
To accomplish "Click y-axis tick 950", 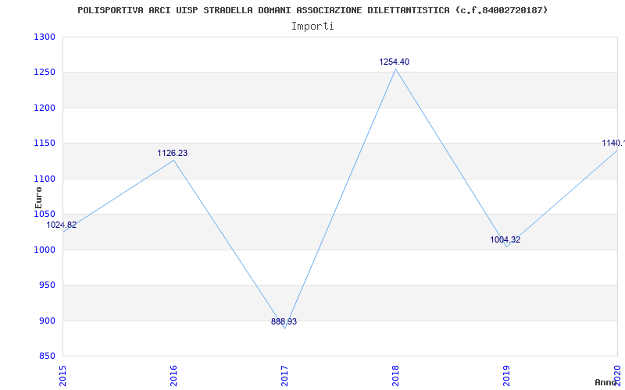I will [47, 285].
